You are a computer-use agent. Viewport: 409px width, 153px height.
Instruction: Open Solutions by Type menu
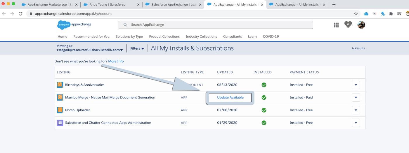point(129,36)
